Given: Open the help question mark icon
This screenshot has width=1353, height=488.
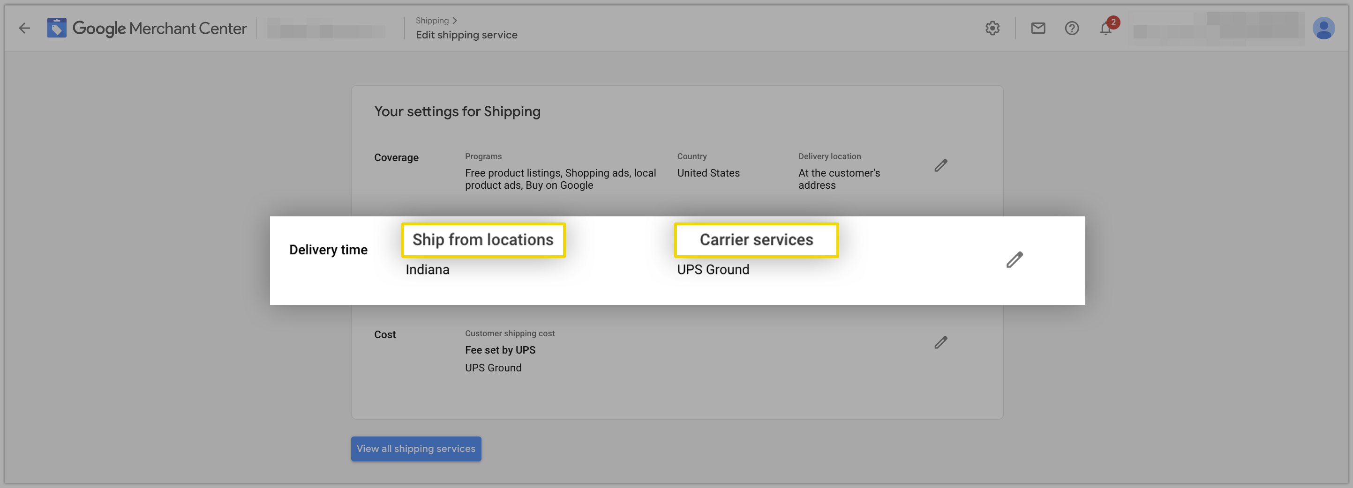Looking at the screenshot, I should pos(1071,29).
